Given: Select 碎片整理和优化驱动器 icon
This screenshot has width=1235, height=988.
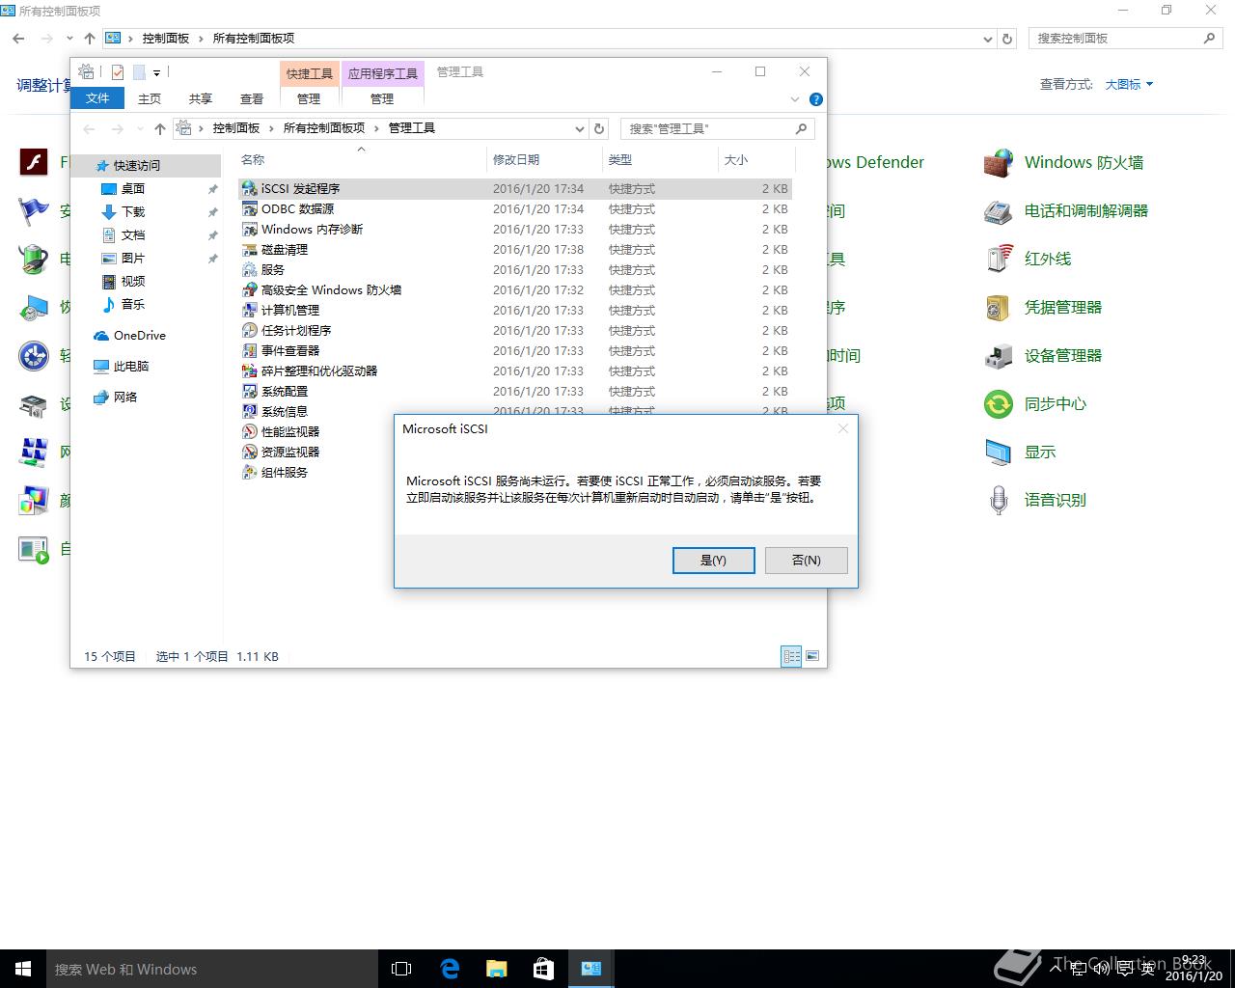Looking at the screenshot, I should tap(250, 370).
